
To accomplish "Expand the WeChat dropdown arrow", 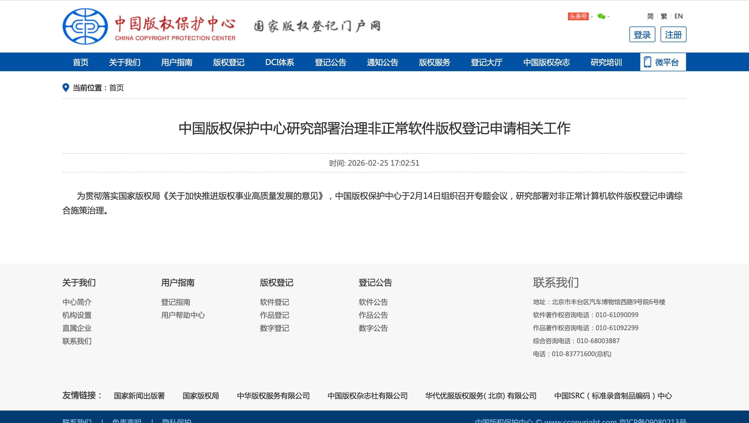I will 609,17.
